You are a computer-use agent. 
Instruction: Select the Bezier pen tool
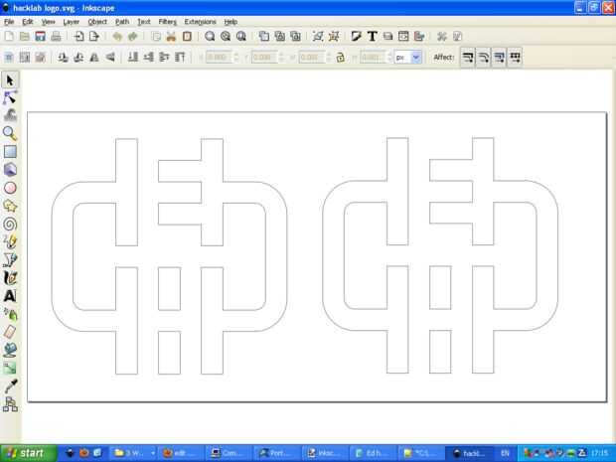pyautogui.click(x=10, y=259)
